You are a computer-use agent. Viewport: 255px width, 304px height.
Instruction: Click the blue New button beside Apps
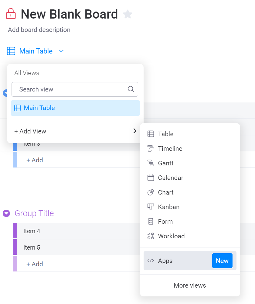click(x=222, y=261)
